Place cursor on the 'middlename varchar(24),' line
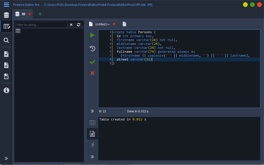Viewport: 264px width, 165px height. [x=139, y=44]
